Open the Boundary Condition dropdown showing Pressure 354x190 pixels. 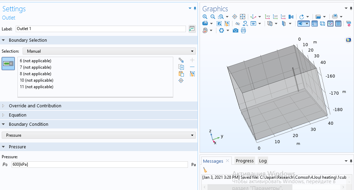(99, 135)
